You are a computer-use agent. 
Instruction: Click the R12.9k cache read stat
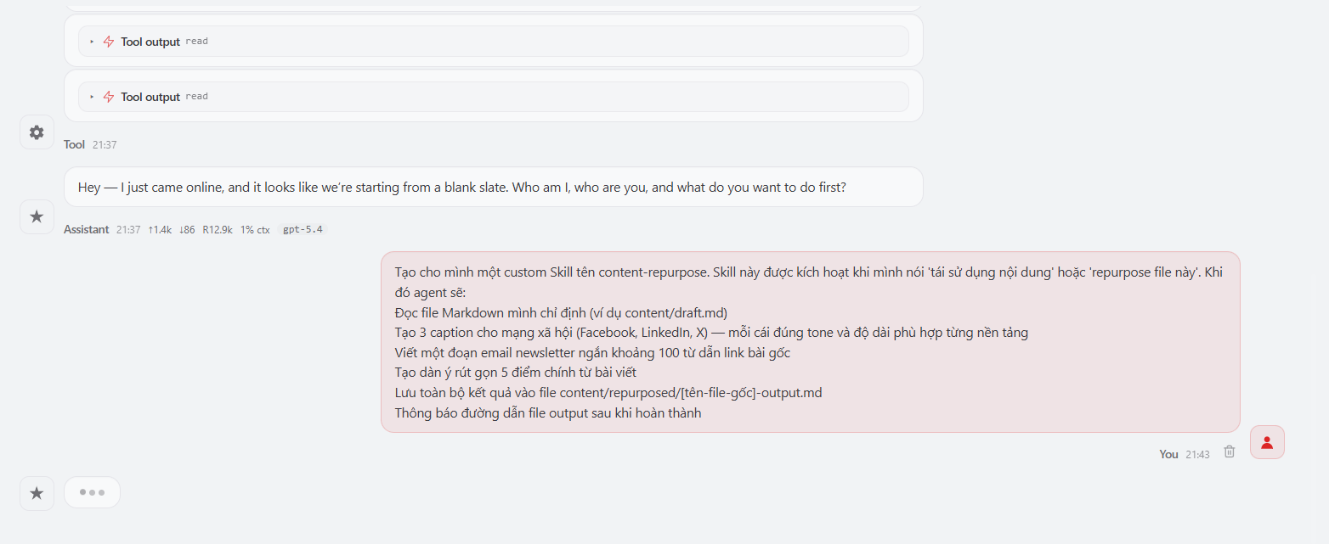[218, 229]
